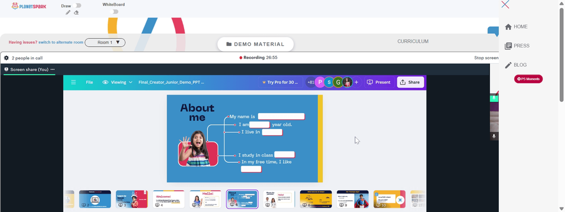The height and width of the screenshot is (212, 565).
Task: Click the PS Moments button
Action: tap(528, 79)
